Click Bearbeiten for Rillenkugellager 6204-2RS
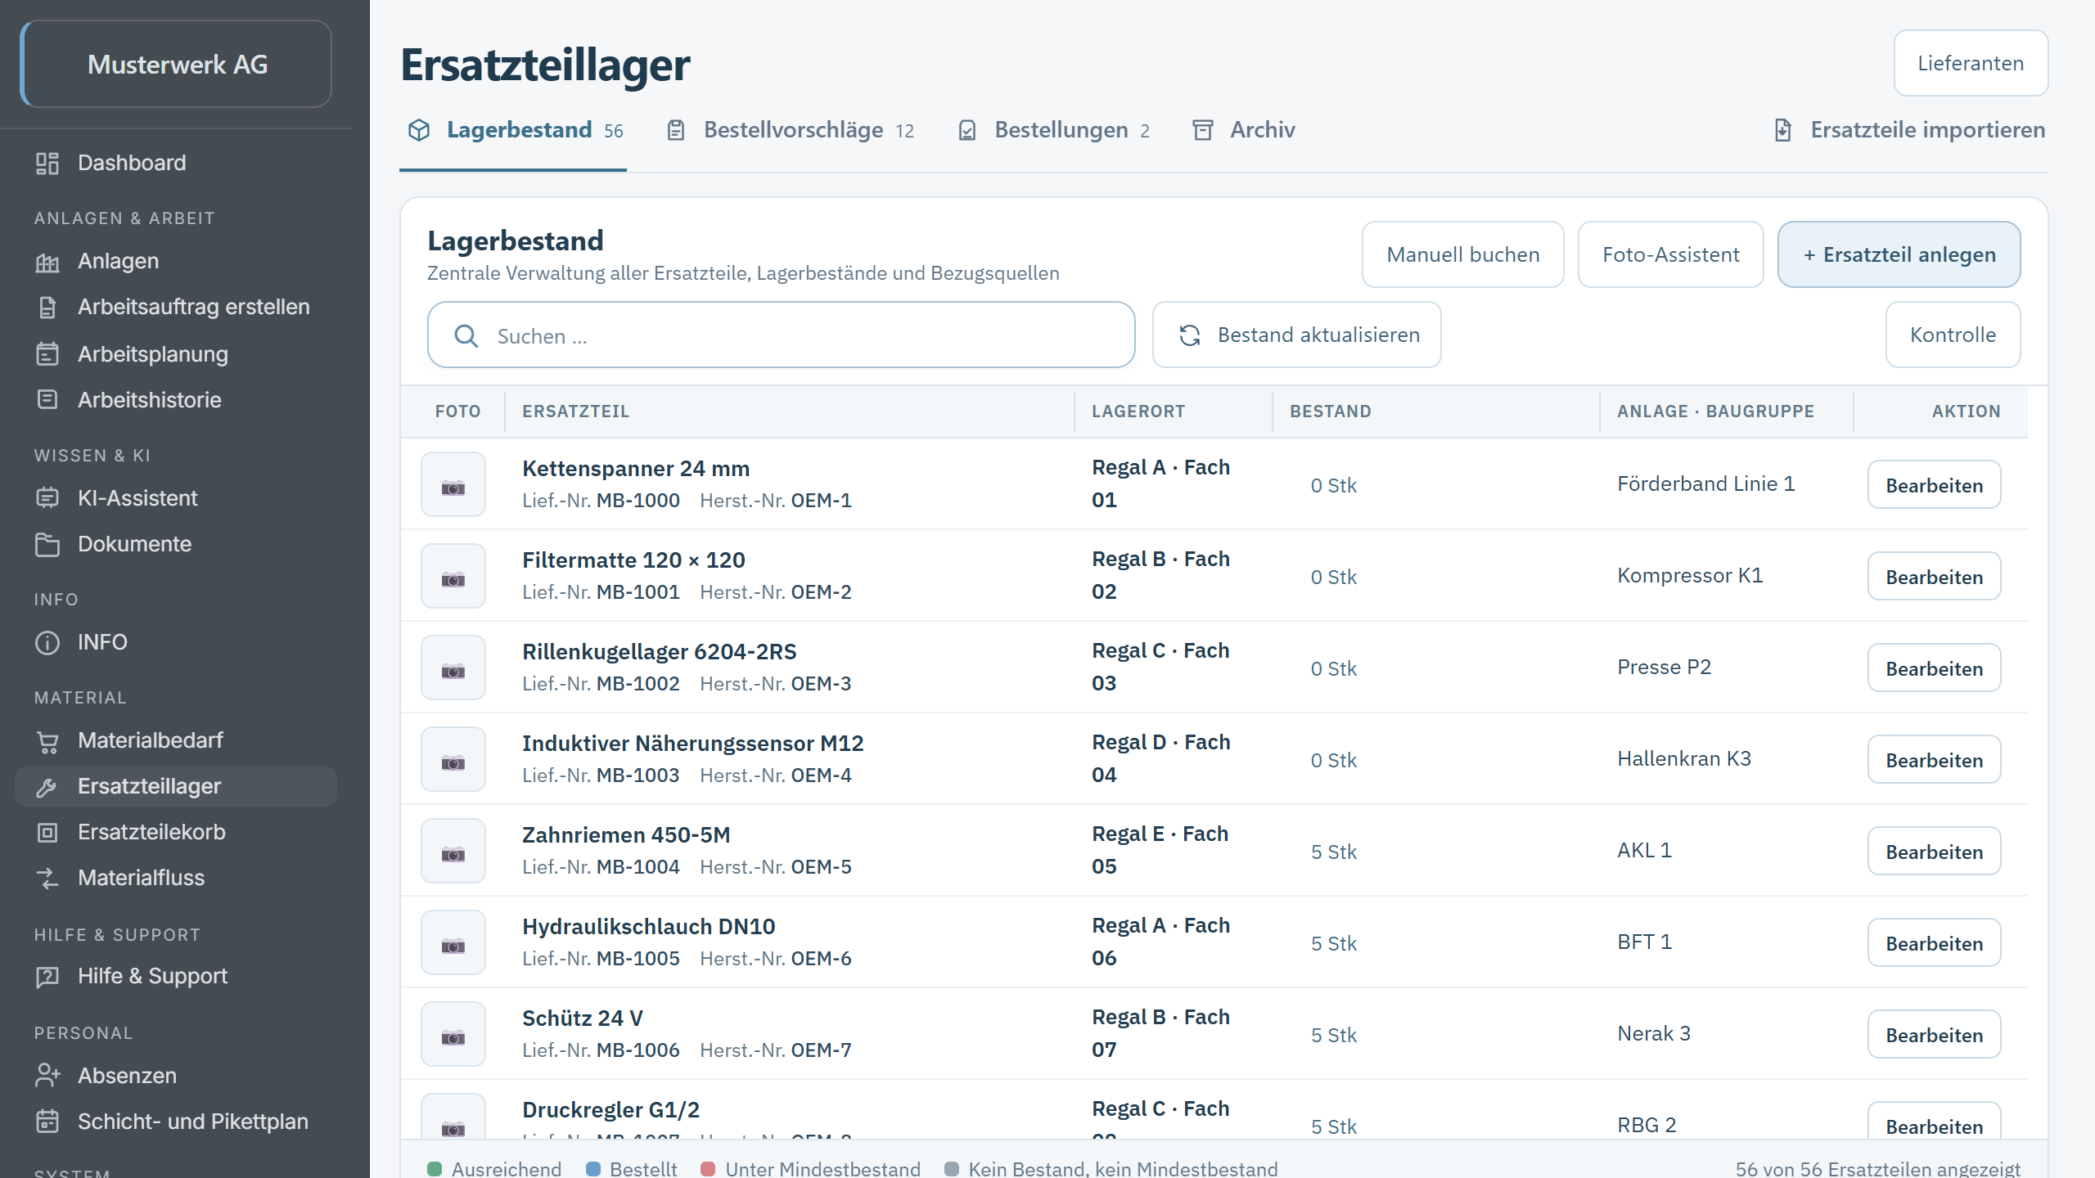This screenshot has height=1178, width=2095. [1935, 668]
